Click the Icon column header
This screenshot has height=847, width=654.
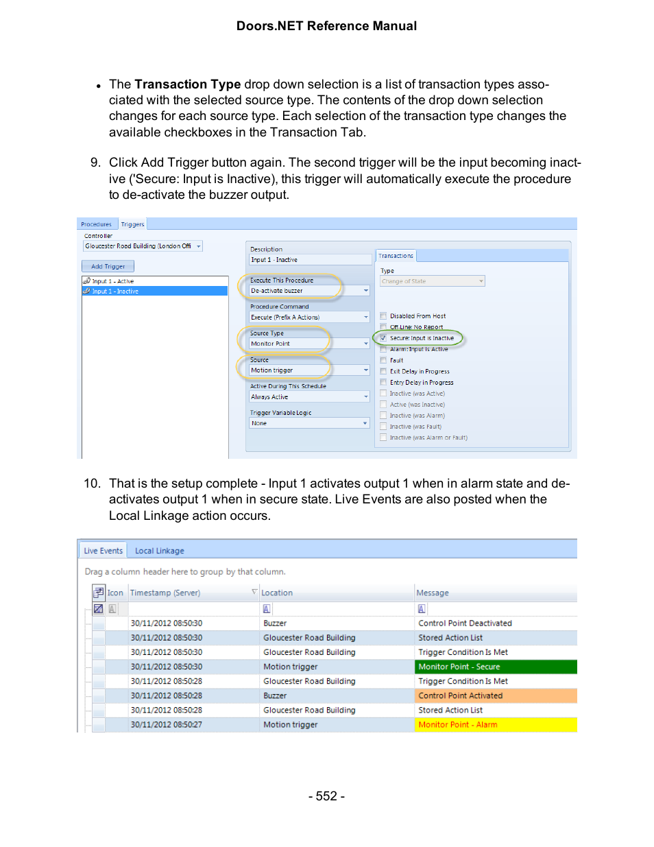point(115,593)
